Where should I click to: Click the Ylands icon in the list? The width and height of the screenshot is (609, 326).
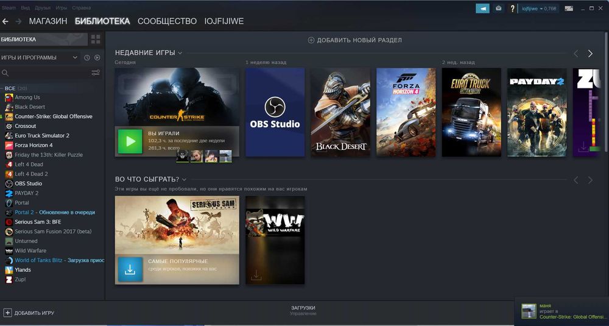(x=9, y=270)
